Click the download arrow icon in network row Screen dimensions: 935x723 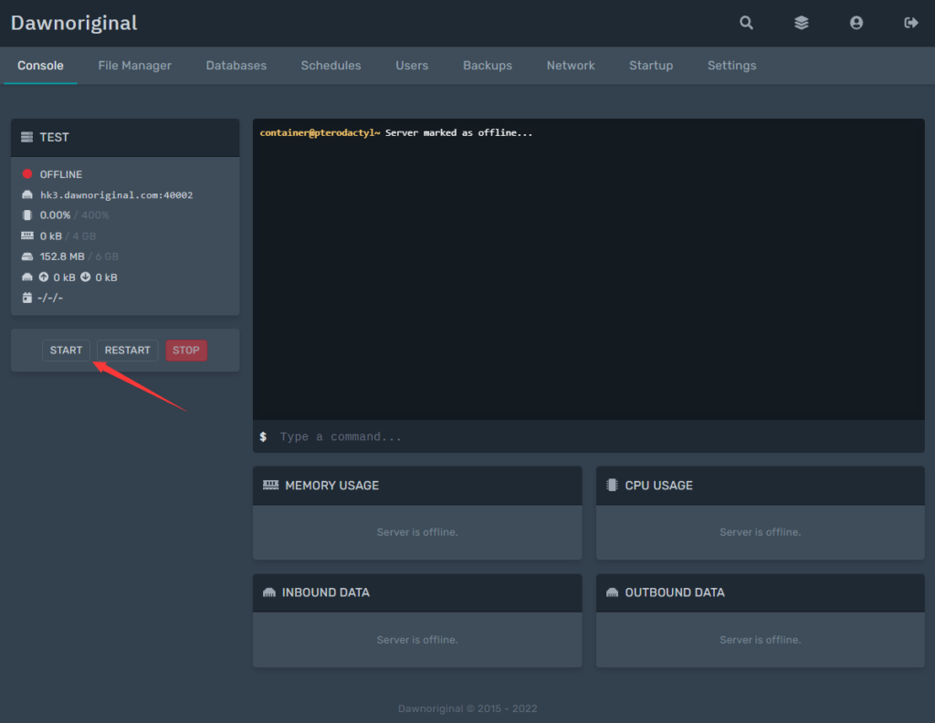pyautogui.click(x=85, y=278)
